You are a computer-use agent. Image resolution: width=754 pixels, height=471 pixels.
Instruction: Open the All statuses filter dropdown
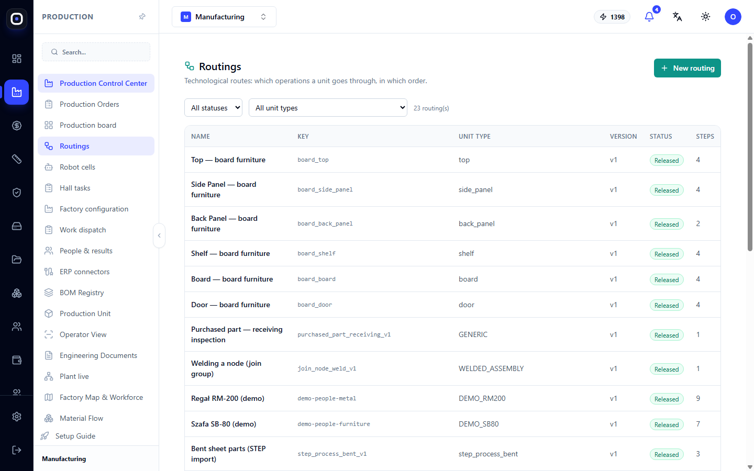(213, 108)
